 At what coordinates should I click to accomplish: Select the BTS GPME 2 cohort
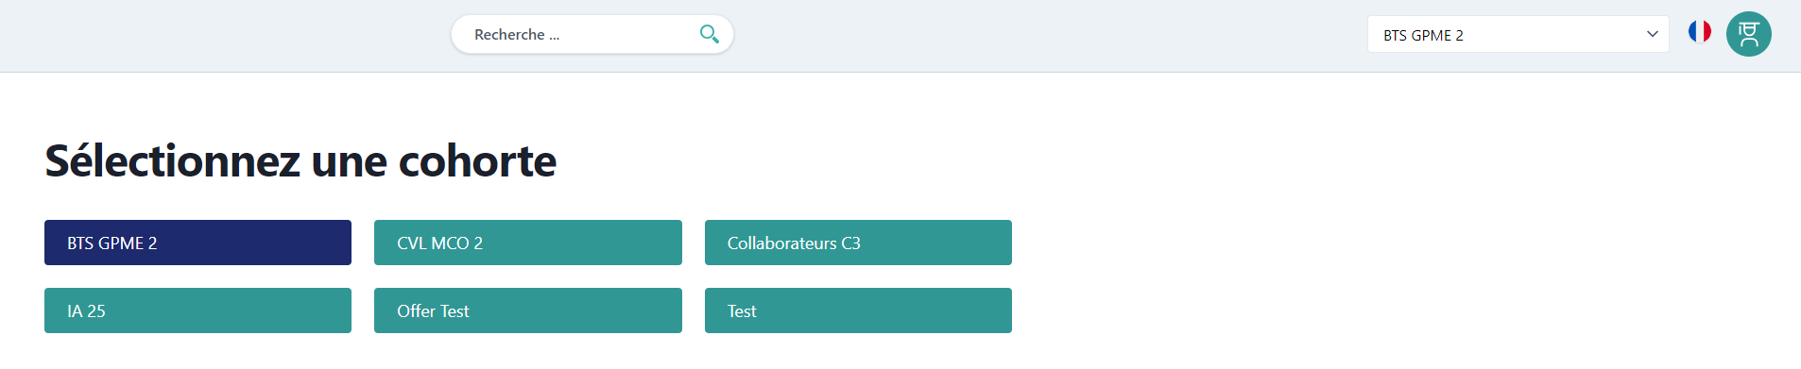click(197, 243)
